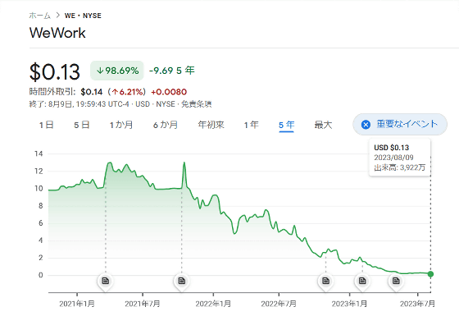Select the 1日 range tab
Viewport: 459px width, 316px height.
click(46, 125)
